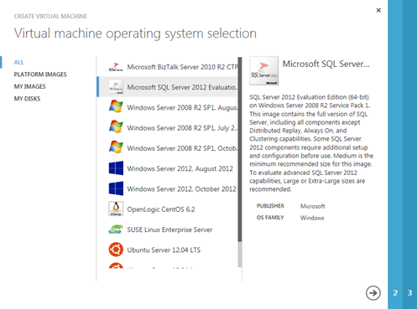Choose Windows Server 2008 R2 SP1 July
Viewport: 417px width, 309px height.
click(168, 128)
